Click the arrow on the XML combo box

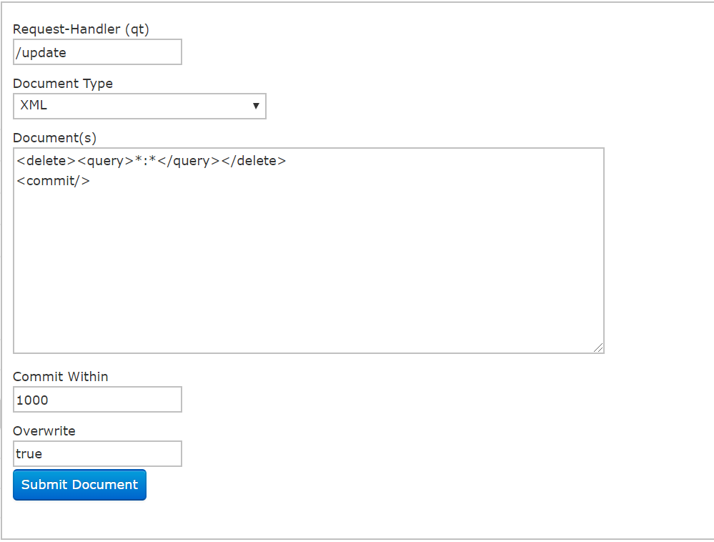256,106
